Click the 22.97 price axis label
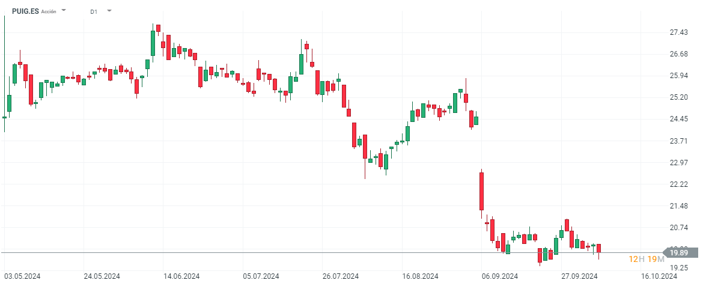 (x=679, y=163)
